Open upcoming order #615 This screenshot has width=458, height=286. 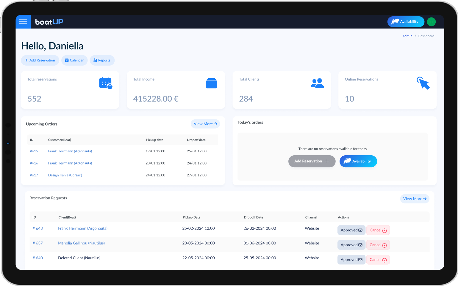click(34, 151)
